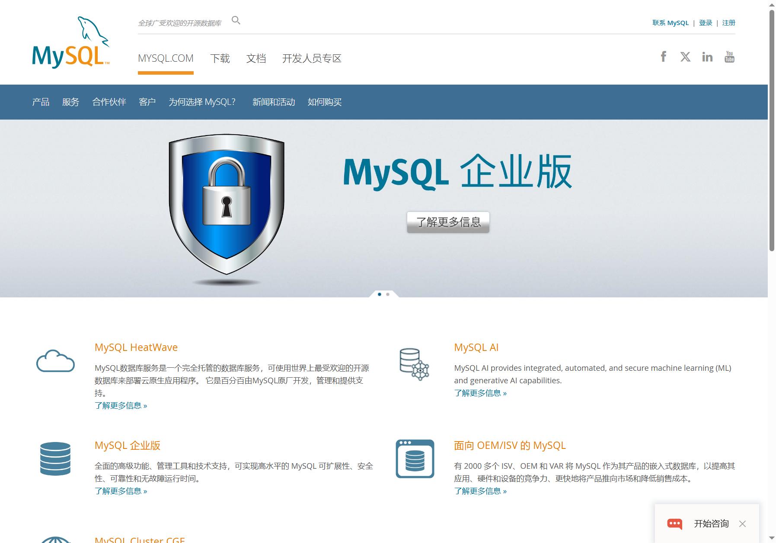Click the MySQL HeatWave cloud icon

55,361
